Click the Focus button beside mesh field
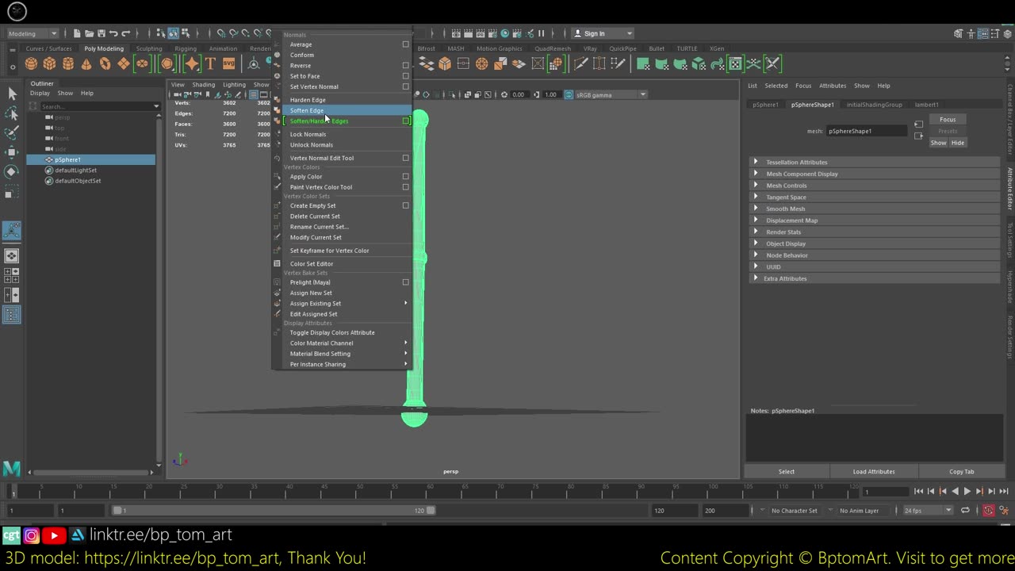 click(948, 120)
